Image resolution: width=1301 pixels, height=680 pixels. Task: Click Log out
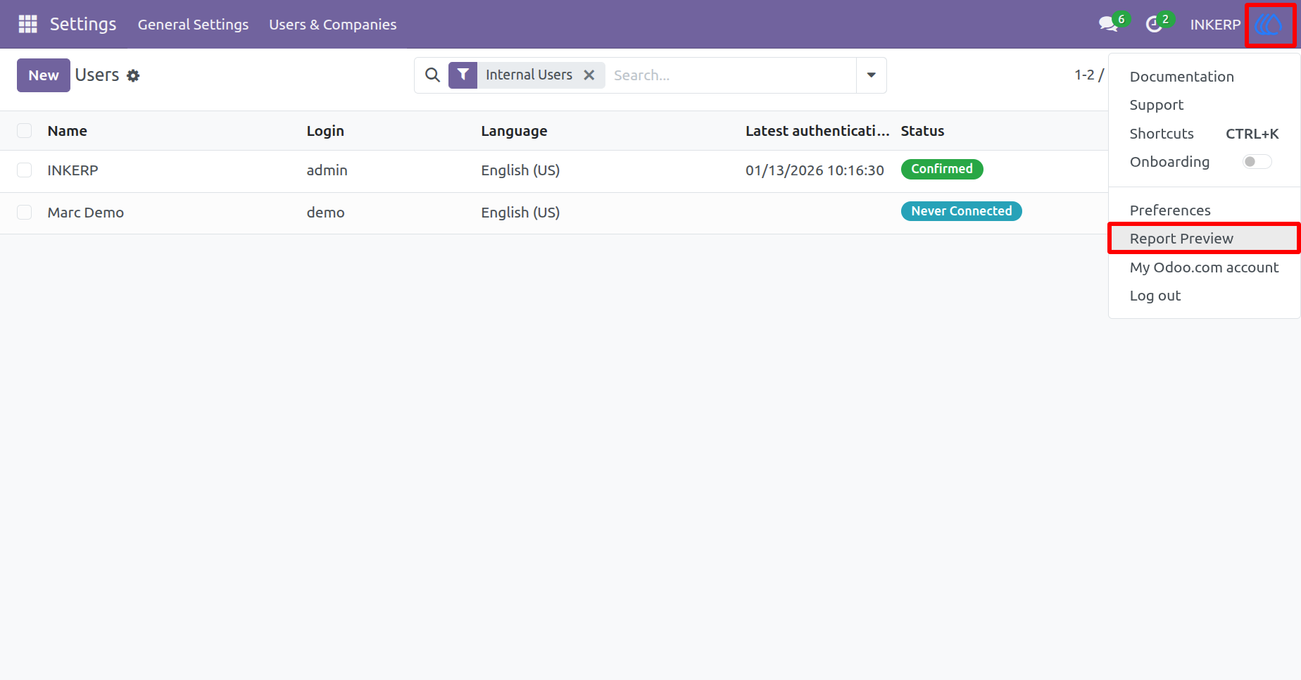[1155, 296]
